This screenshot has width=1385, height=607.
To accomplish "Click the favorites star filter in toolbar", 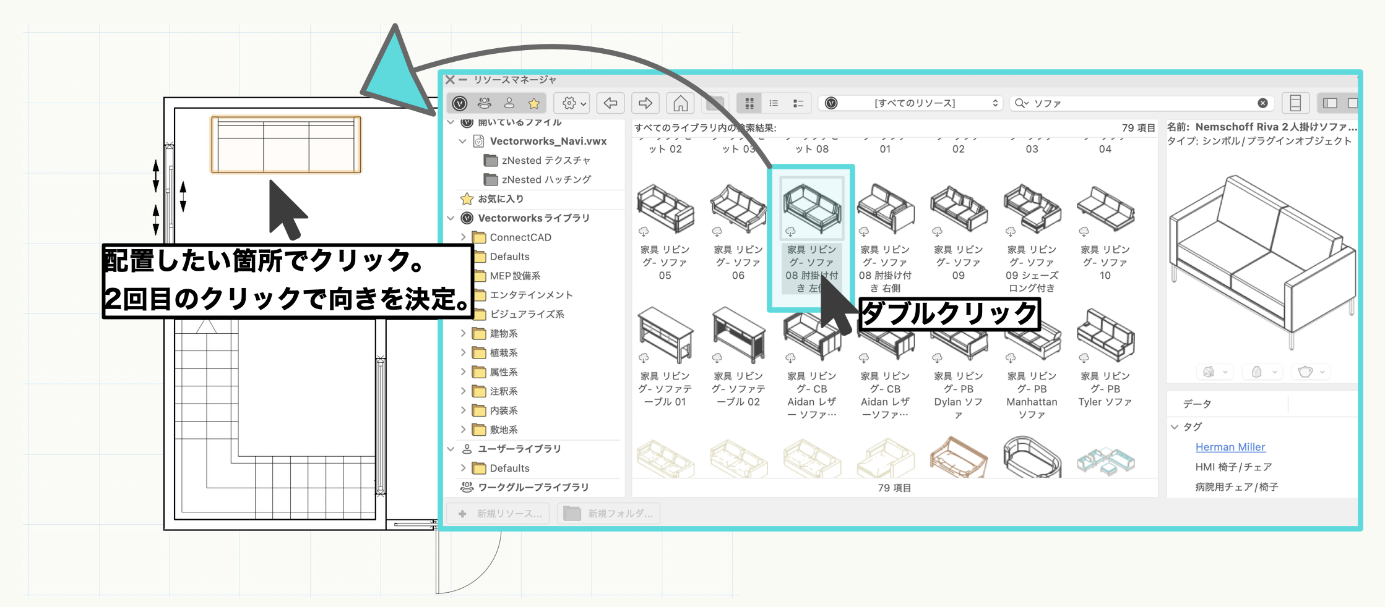I will pyautogui.click(x=533, y=103).
